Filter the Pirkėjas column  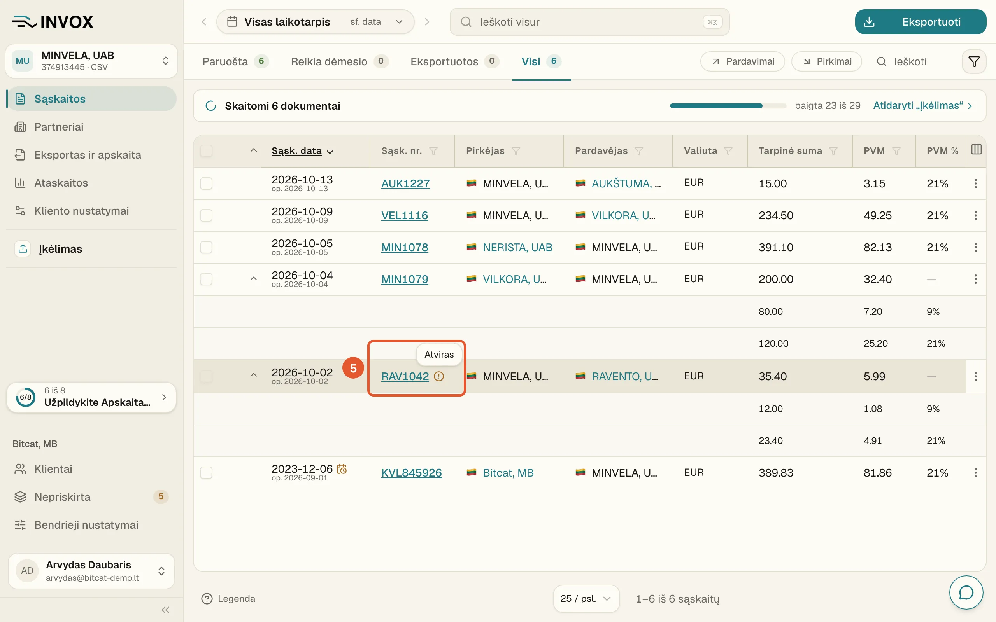(x=516, y=151)
